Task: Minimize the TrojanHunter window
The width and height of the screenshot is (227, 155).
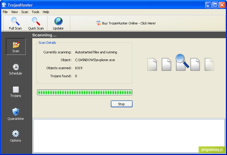Action: pos(208,5)
